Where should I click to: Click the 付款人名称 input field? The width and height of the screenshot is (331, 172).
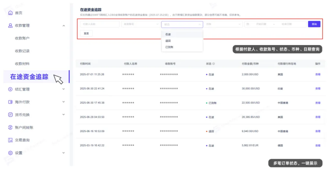point(99,24)
